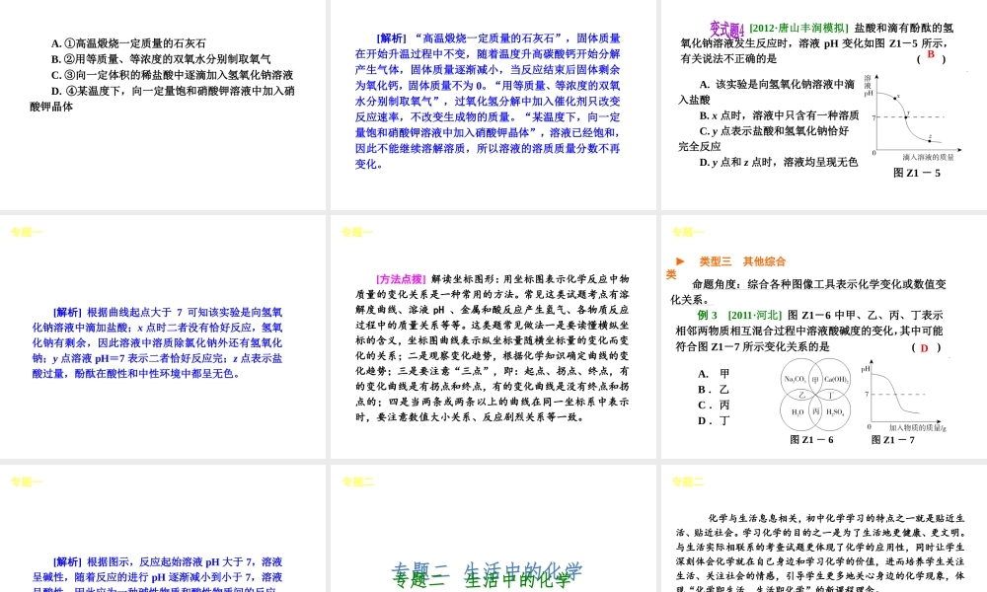This screenshot has height=592, width=987.
Task: Click the pink '[方法点拨]' tag
Action: [x=401, y=278]
